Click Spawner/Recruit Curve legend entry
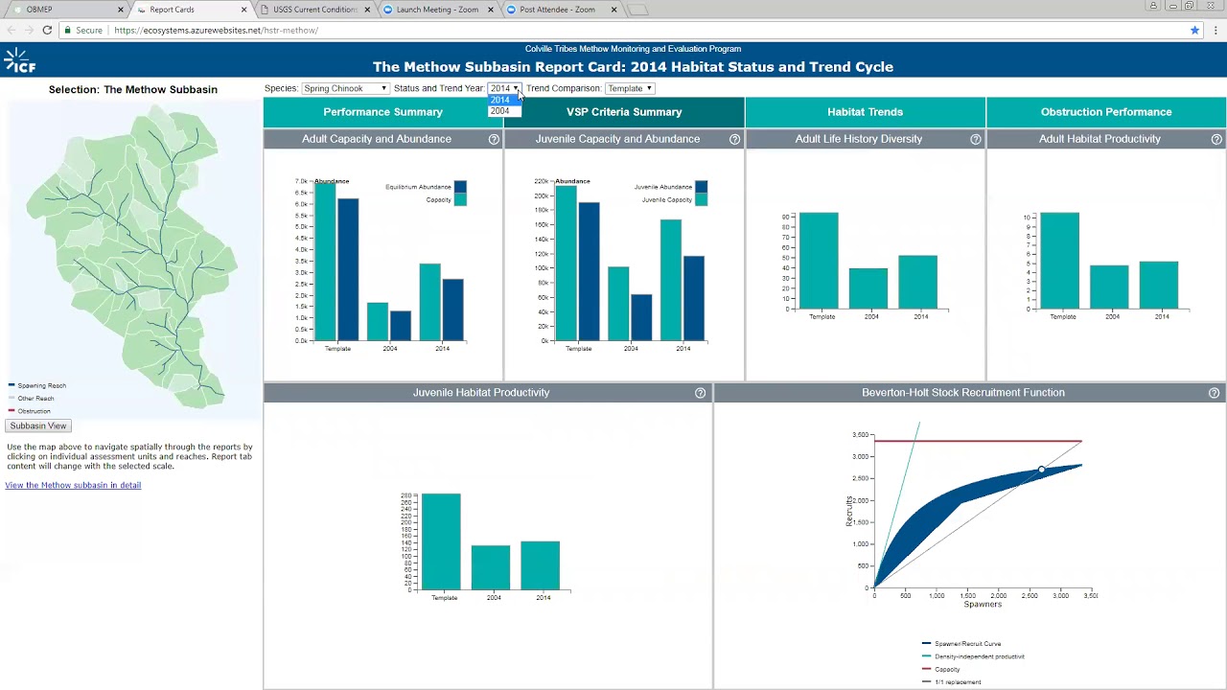The height and width of the screenshot is (690, 1227). 961,644
